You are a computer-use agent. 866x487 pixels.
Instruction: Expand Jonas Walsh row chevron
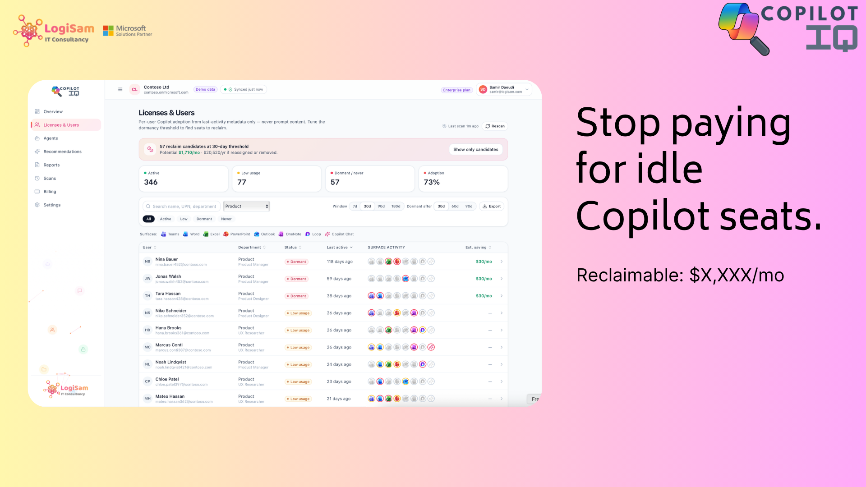[x=502, y=279]
